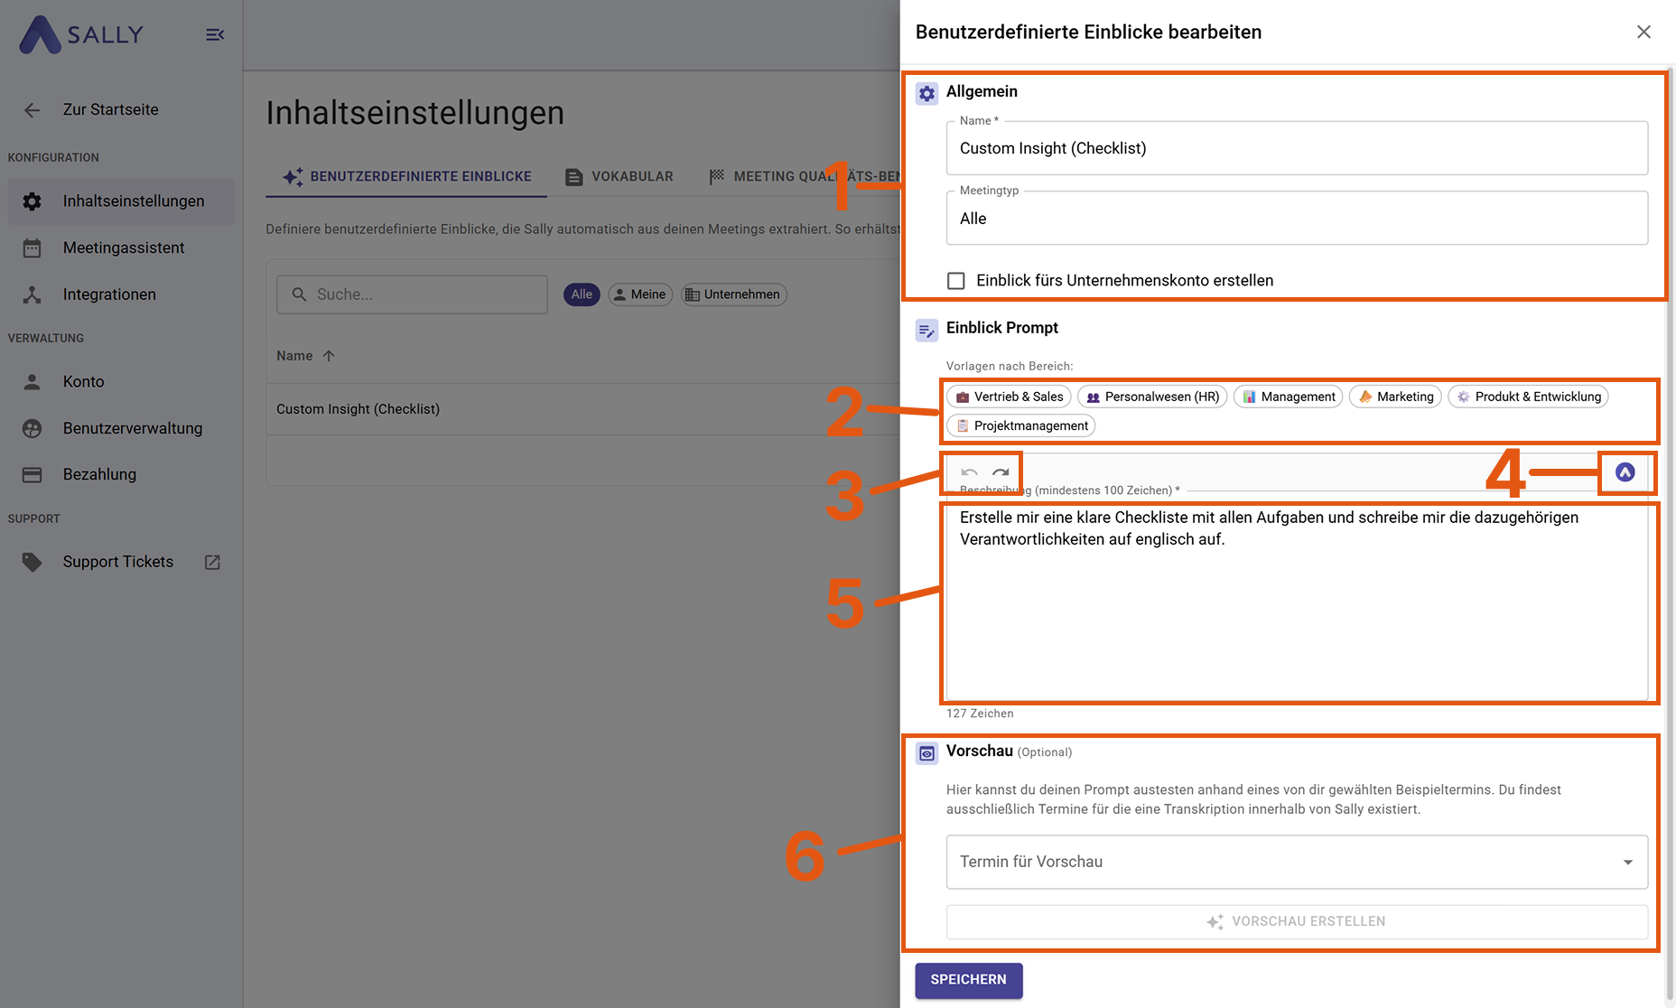
Task: Open Support Tickets external link icon
Action: [212, 562]
